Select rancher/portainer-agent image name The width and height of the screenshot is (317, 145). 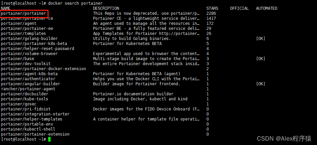point(28,89)
